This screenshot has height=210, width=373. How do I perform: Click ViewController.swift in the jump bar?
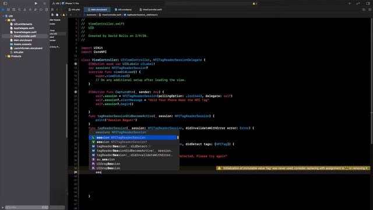(110, 15)
